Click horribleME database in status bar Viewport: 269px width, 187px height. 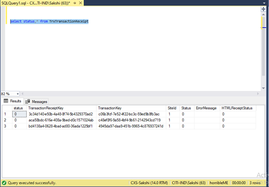pyautogui.click(x=219, y=183)
